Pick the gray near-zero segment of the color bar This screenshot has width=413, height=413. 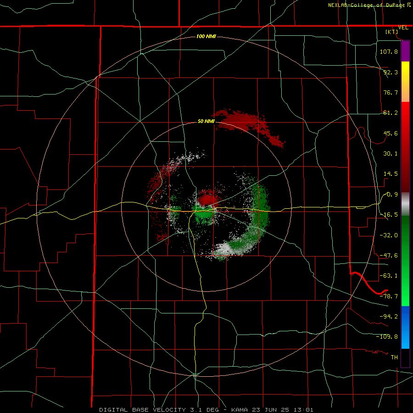405,204
